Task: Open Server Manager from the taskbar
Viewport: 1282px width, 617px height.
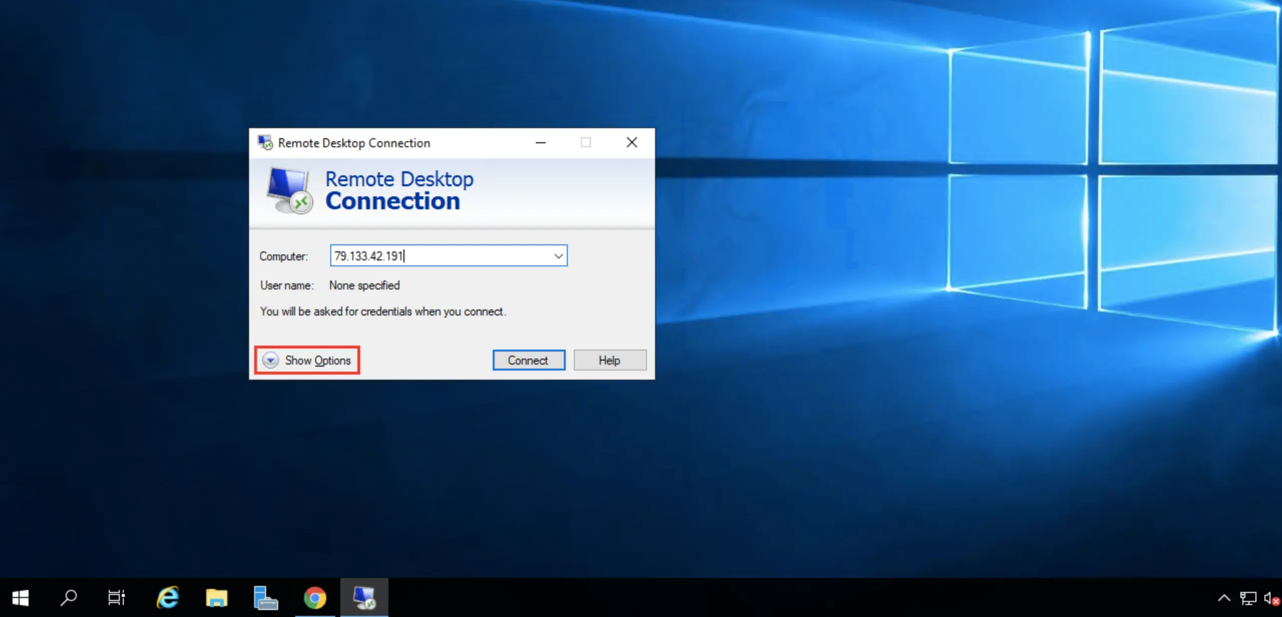Action: point(265,597)
